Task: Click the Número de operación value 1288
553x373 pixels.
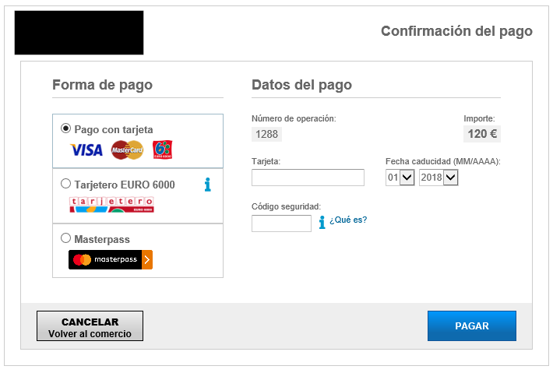Action: point(266,134)
